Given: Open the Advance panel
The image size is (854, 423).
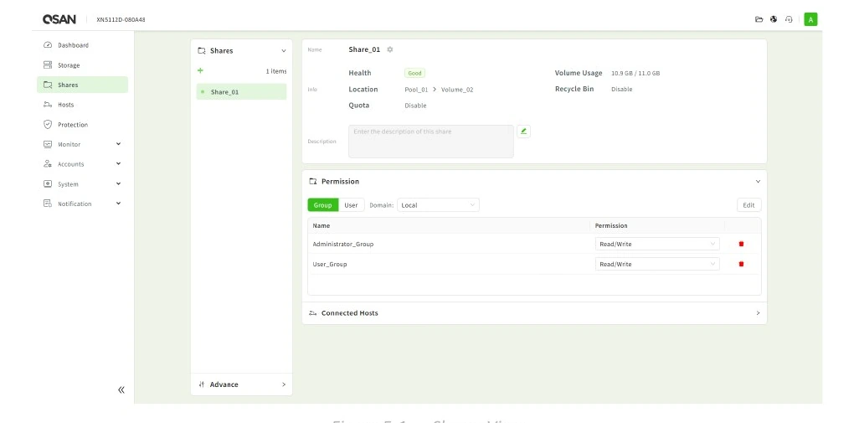Looking at the screenshot, I should (241, 384).
